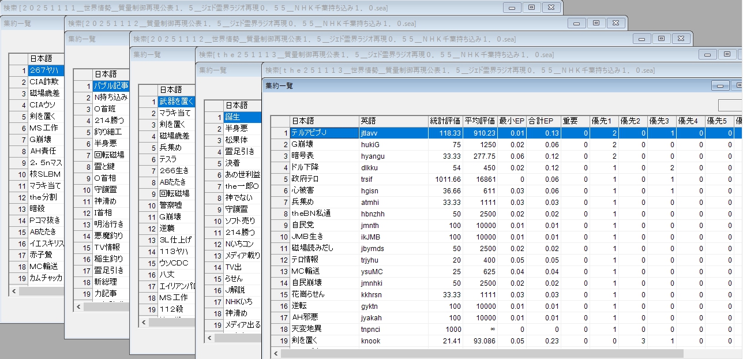743x359 pixels.
Task: Click left scroll arrow under the 267ヤハ list
Action: tap(14, 291)
